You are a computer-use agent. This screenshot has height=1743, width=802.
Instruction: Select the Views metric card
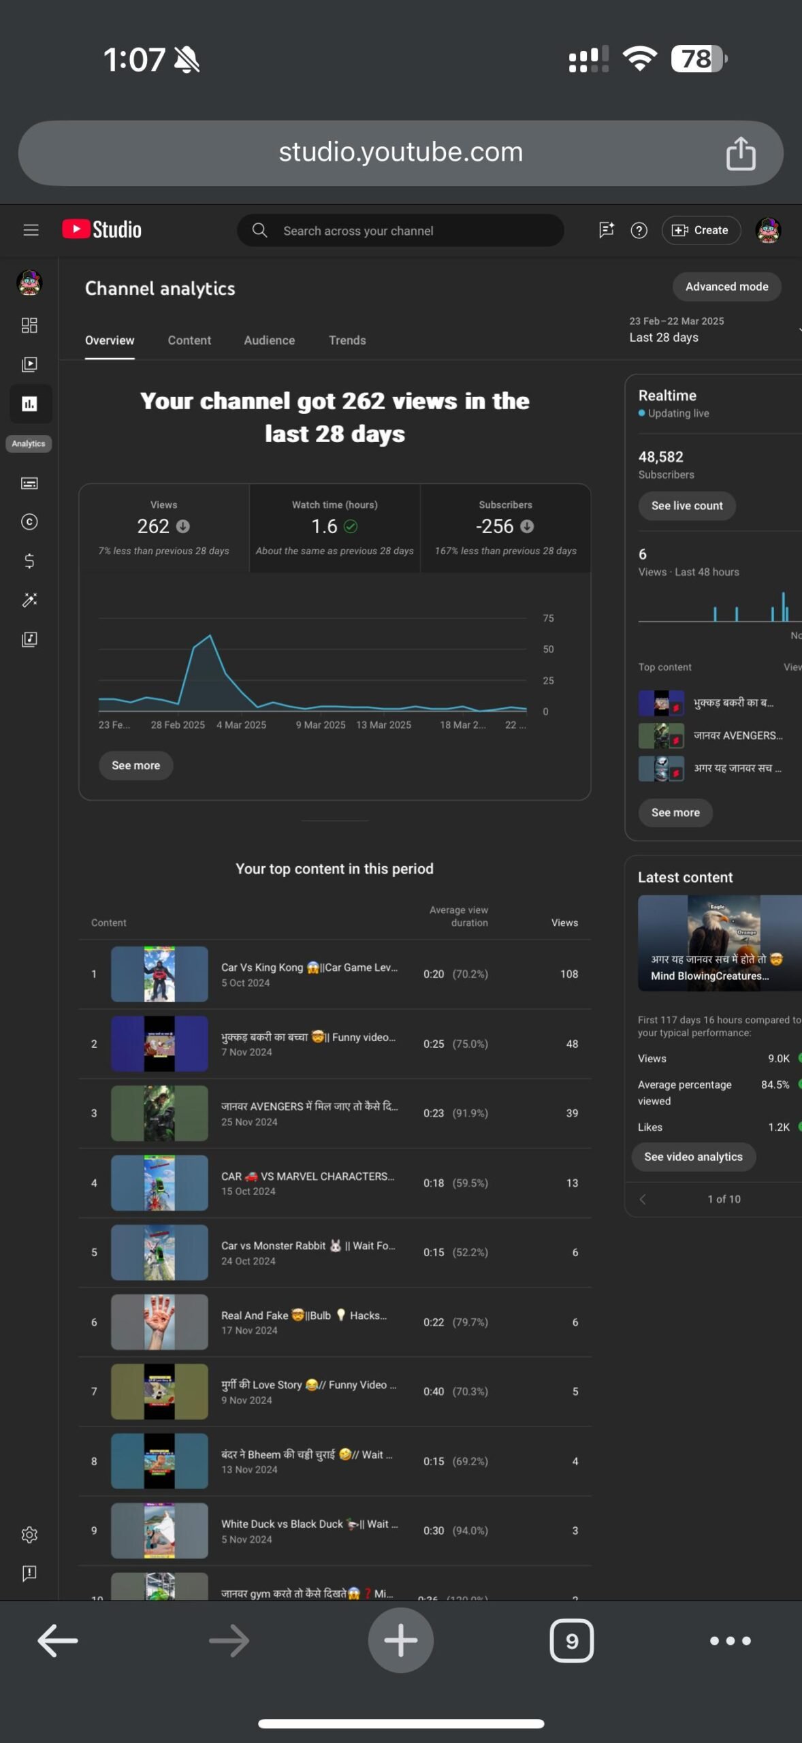pos(164,528)
